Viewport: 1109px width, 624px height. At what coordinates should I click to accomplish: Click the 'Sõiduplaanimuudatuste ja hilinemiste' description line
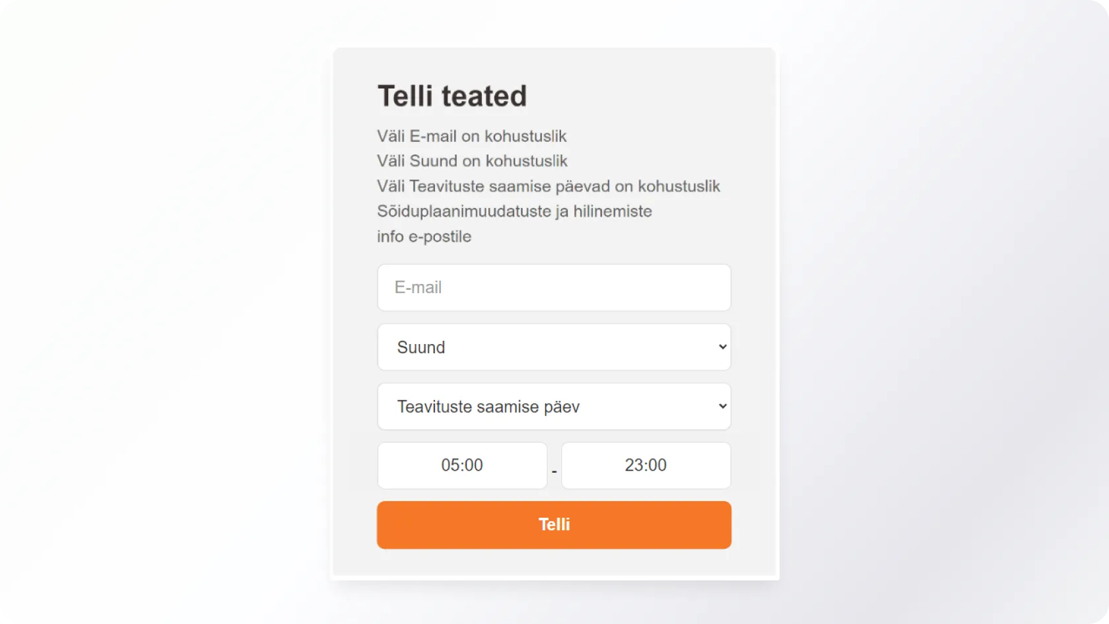pyautogui.click(x=514, y=211)
